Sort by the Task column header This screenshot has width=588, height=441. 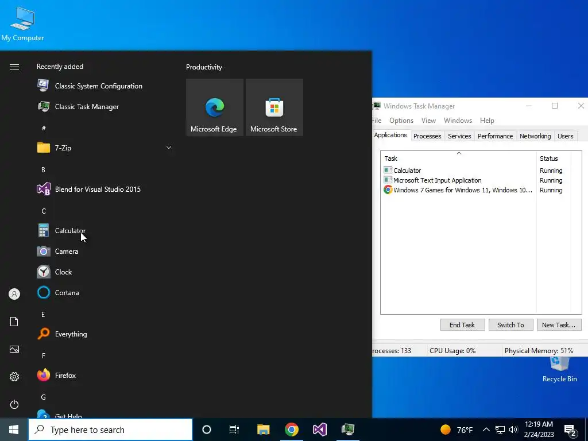(459, 158)
